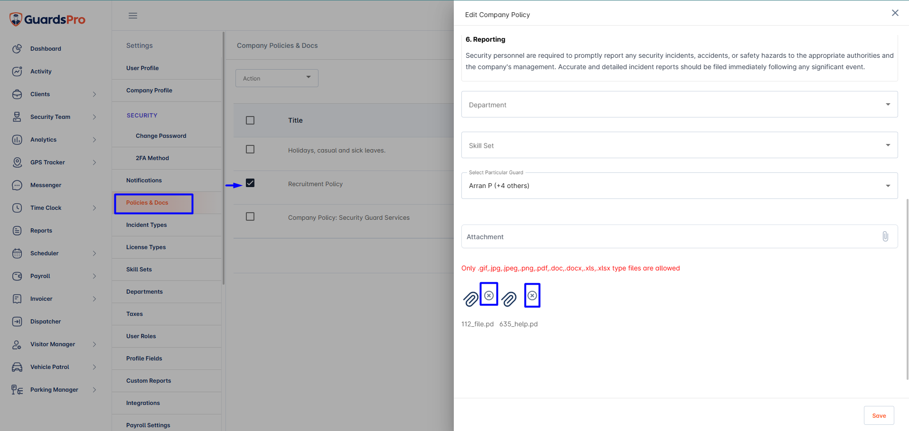The image size is (909, 431).
Task: Save the company policy
Action: [x=879, y=415]
